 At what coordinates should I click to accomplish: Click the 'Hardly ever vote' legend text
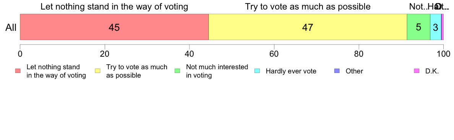[x=291, y=71]
